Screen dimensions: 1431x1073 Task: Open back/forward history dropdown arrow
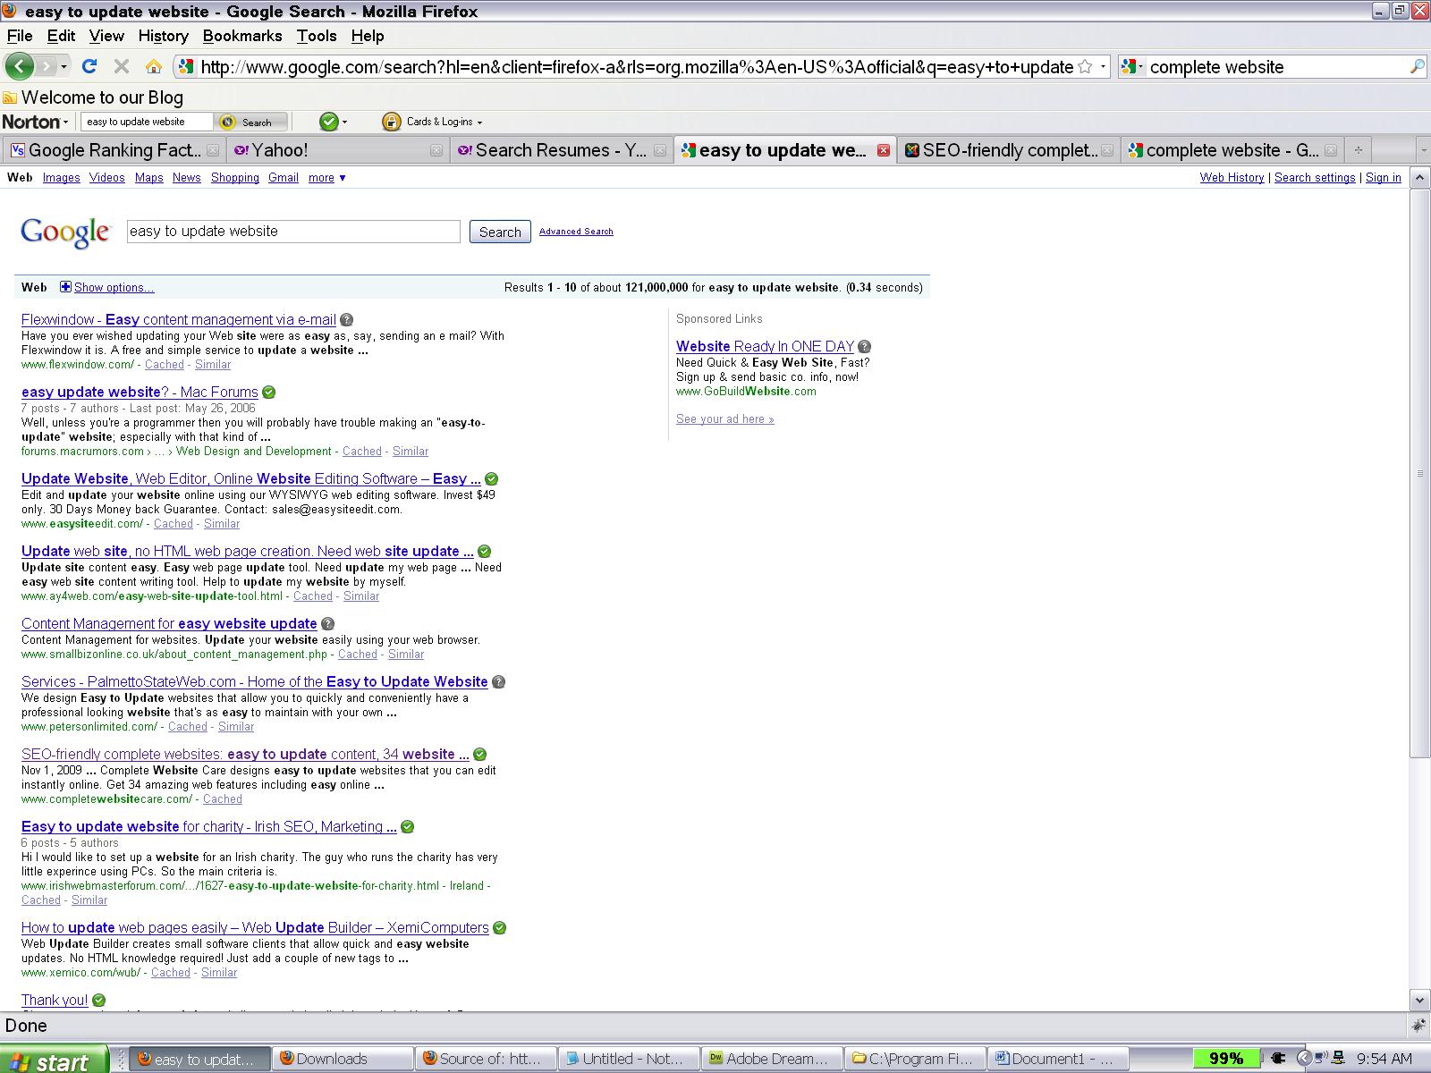(64, 67)
